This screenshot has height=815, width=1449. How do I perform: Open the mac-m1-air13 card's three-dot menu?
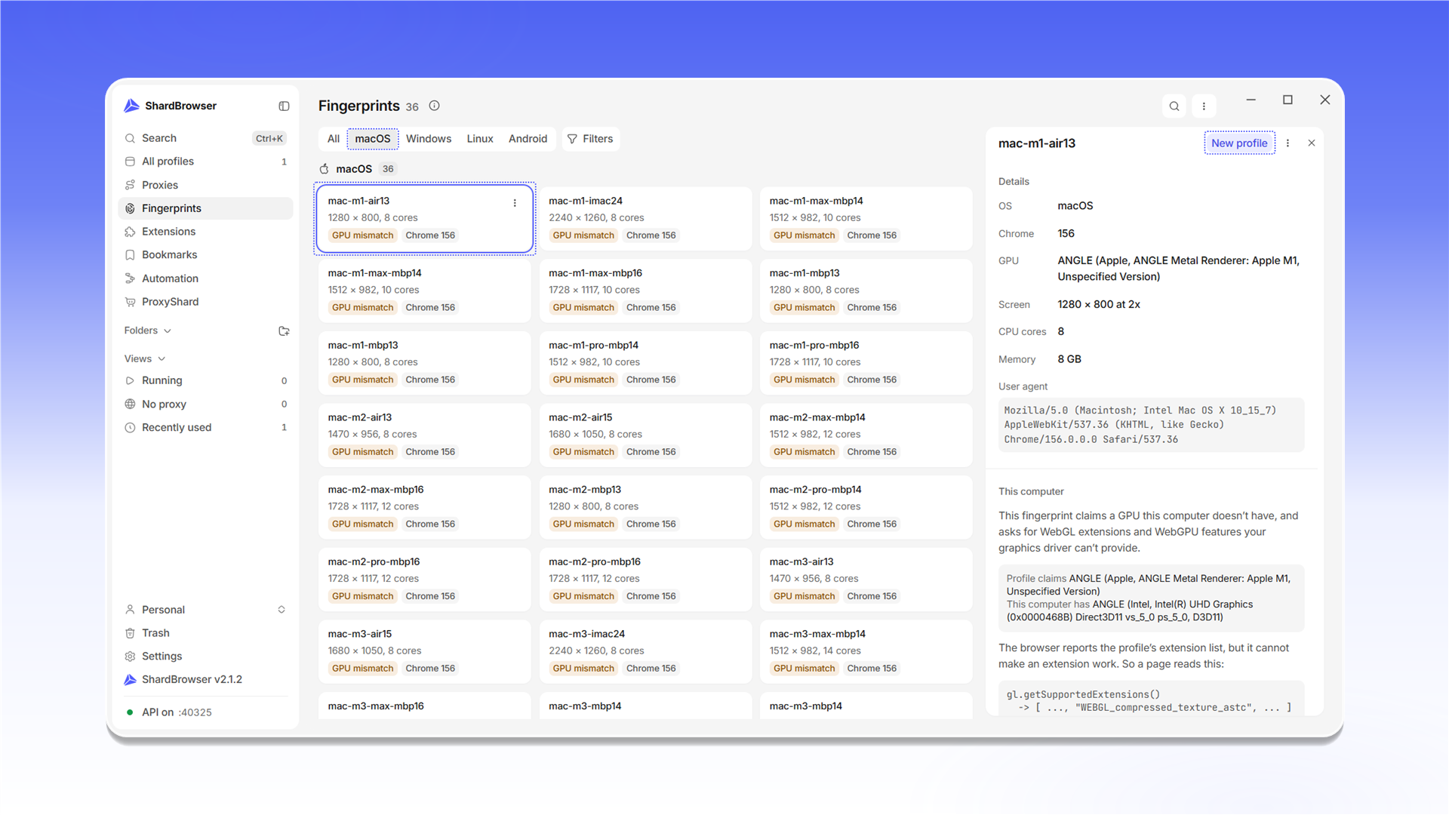click(x=515, y=203)
